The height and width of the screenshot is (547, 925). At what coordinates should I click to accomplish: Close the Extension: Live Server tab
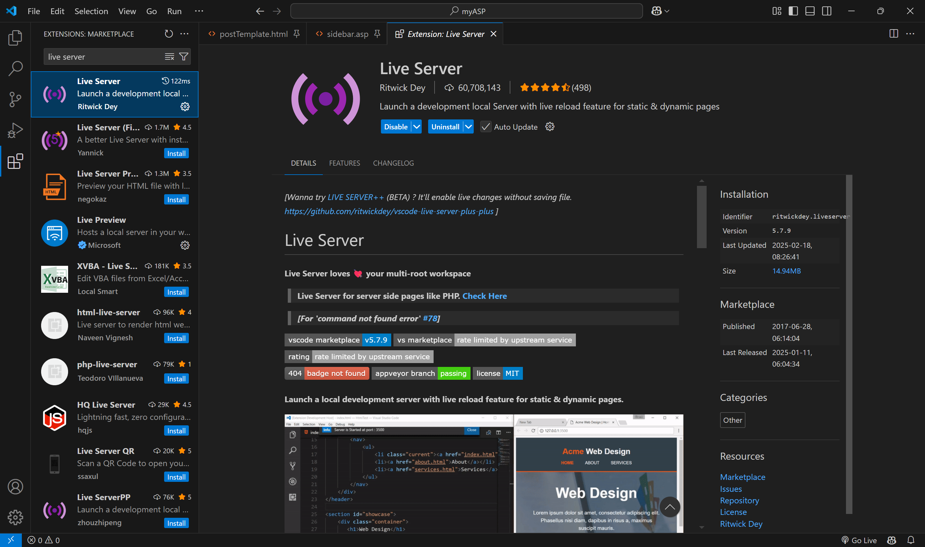[x=493, y=34]
